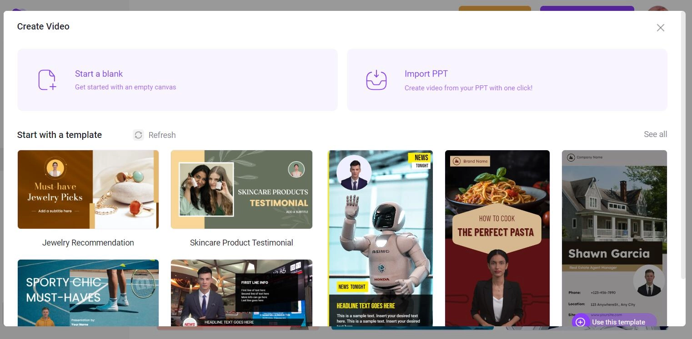Image resolution: width=692 pixels, height=339 pixels.
Task: Click the Start with a template heading
Action: [60, 135]
